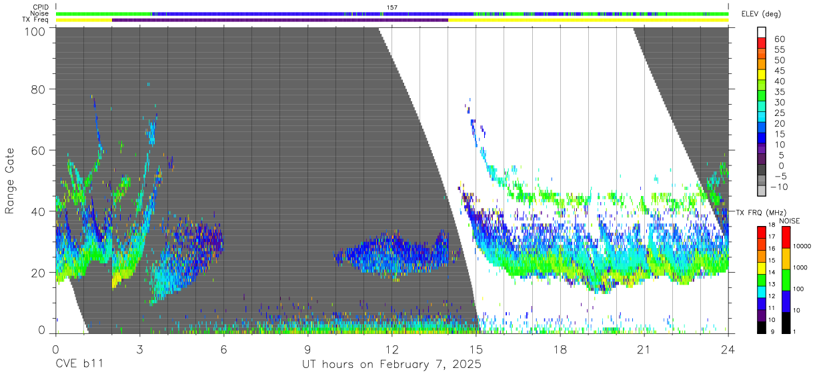Click NOISE legend label 1

[796, 331]
